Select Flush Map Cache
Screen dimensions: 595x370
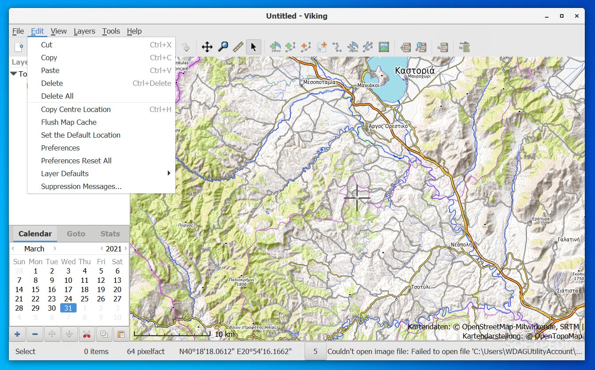(x=101, y=122)
